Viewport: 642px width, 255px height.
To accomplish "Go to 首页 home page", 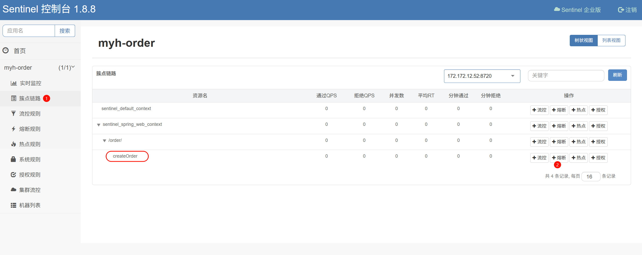I will (x=20, y=51).
